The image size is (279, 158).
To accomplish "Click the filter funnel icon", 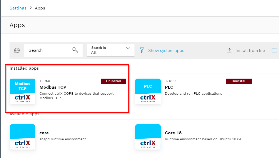I will coord(142,50).
